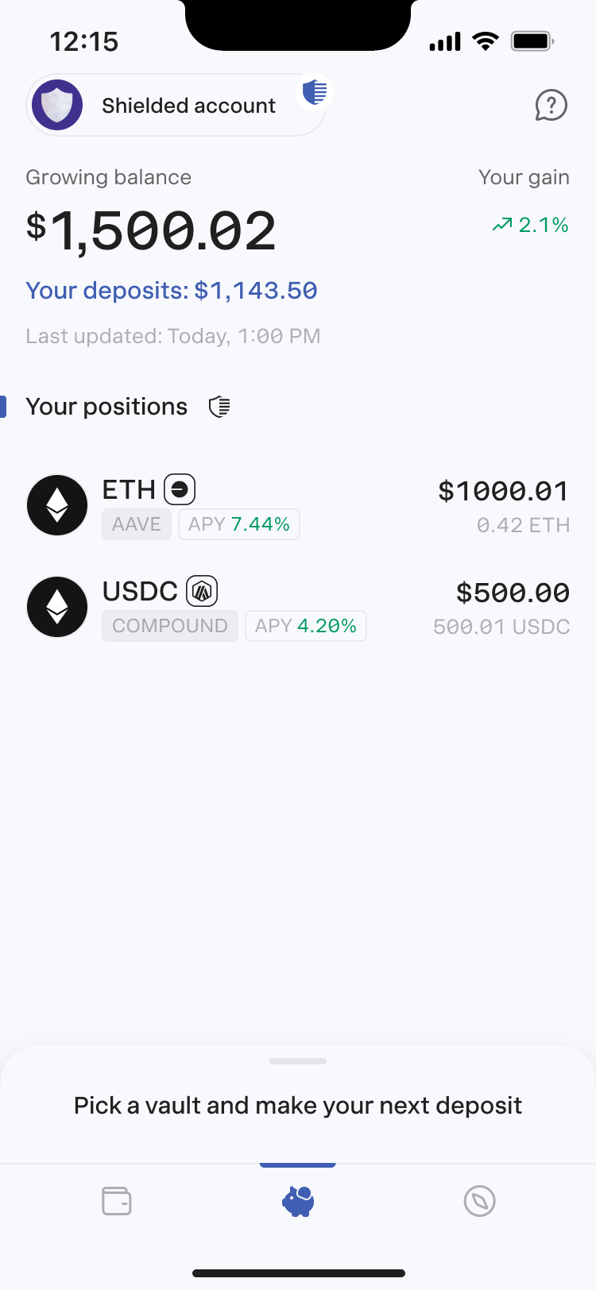
Task: Tap the help question mark icon
Action: pos(551,105)
